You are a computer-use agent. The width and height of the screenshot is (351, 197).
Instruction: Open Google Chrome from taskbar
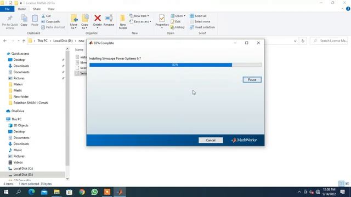tap(82, 192)
